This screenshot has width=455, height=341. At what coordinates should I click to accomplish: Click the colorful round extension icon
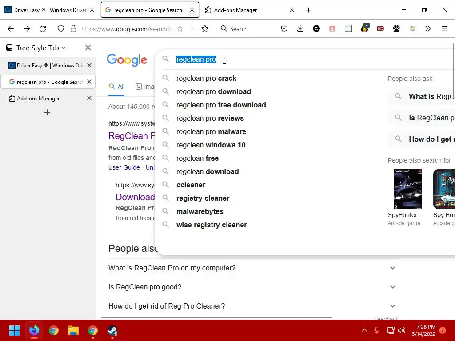coord(412,29)
